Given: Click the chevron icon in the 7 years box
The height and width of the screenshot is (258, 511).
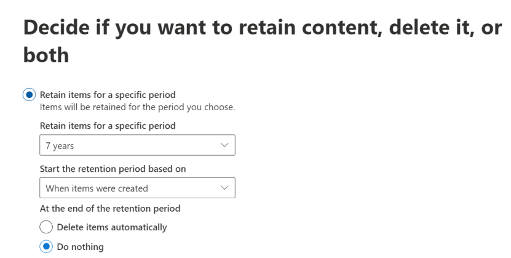Looking at the screenshot, I should click(224, 145).
